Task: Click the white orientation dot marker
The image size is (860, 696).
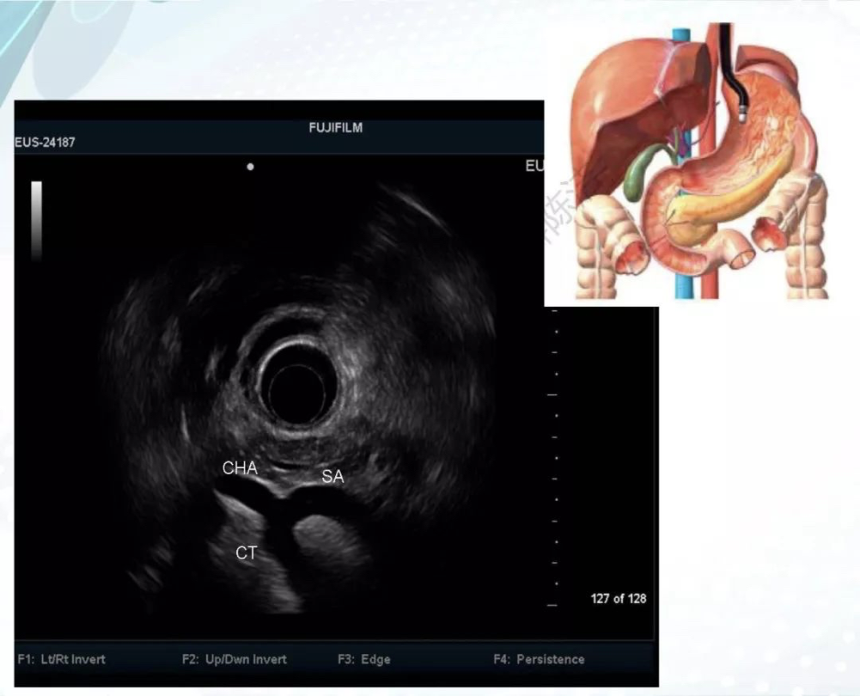Action: point(250,167)
